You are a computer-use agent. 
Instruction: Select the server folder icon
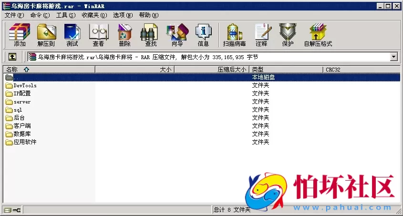(x=9, y=102)
